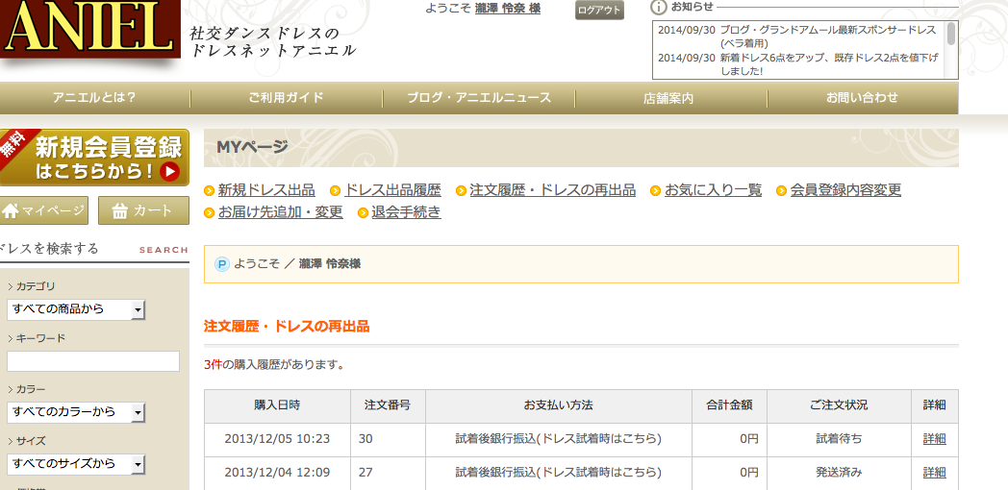Click the キーワード search input field
Viewport: 1008px width, 490px height.
pyautogui.click(x=93, y=361)
